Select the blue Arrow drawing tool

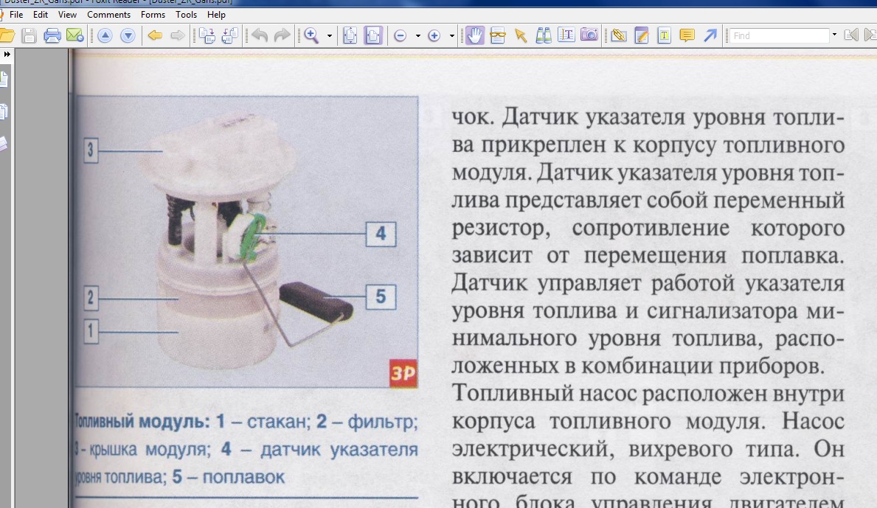(x=710, y=36)
